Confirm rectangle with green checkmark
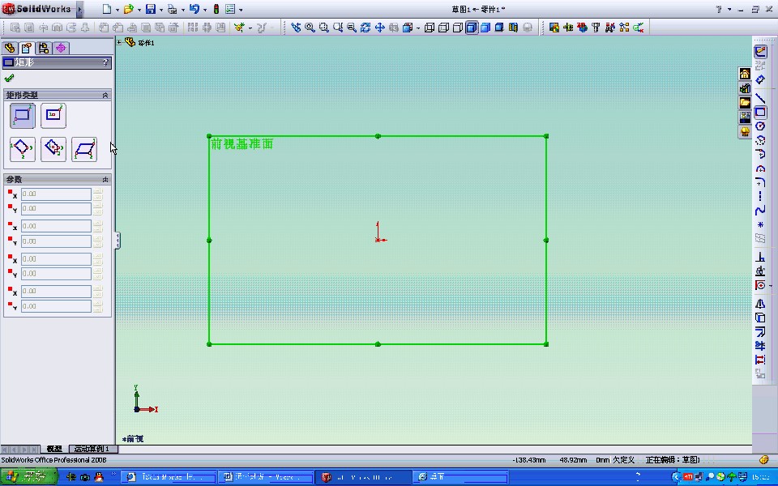The width and height of the screenshot is (778, 486). coord(8,78)
